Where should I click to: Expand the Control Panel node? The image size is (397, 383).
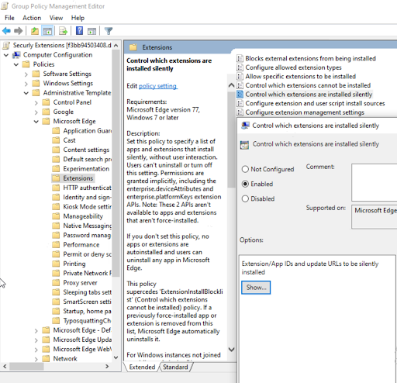point(36,102)
